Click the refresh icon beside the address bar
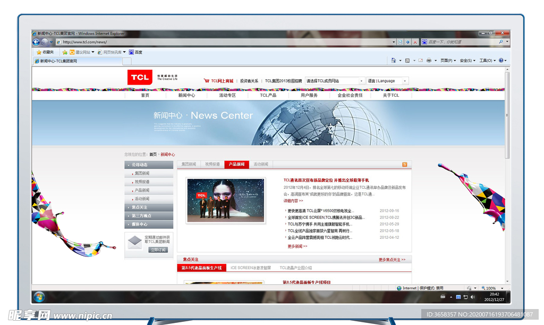Image resolution: width=544 pixels, height=325 pixels. tap(401, 42)
